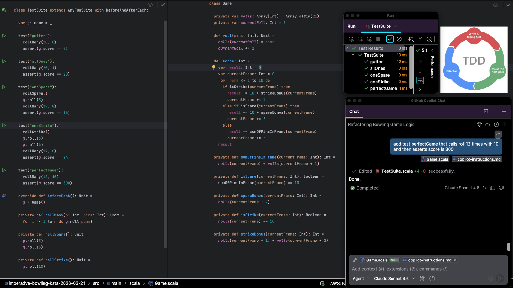Run the oneSpare test from gutter
Image resolution: width=513 pixels, height=288 pixels.
(4, 87)
